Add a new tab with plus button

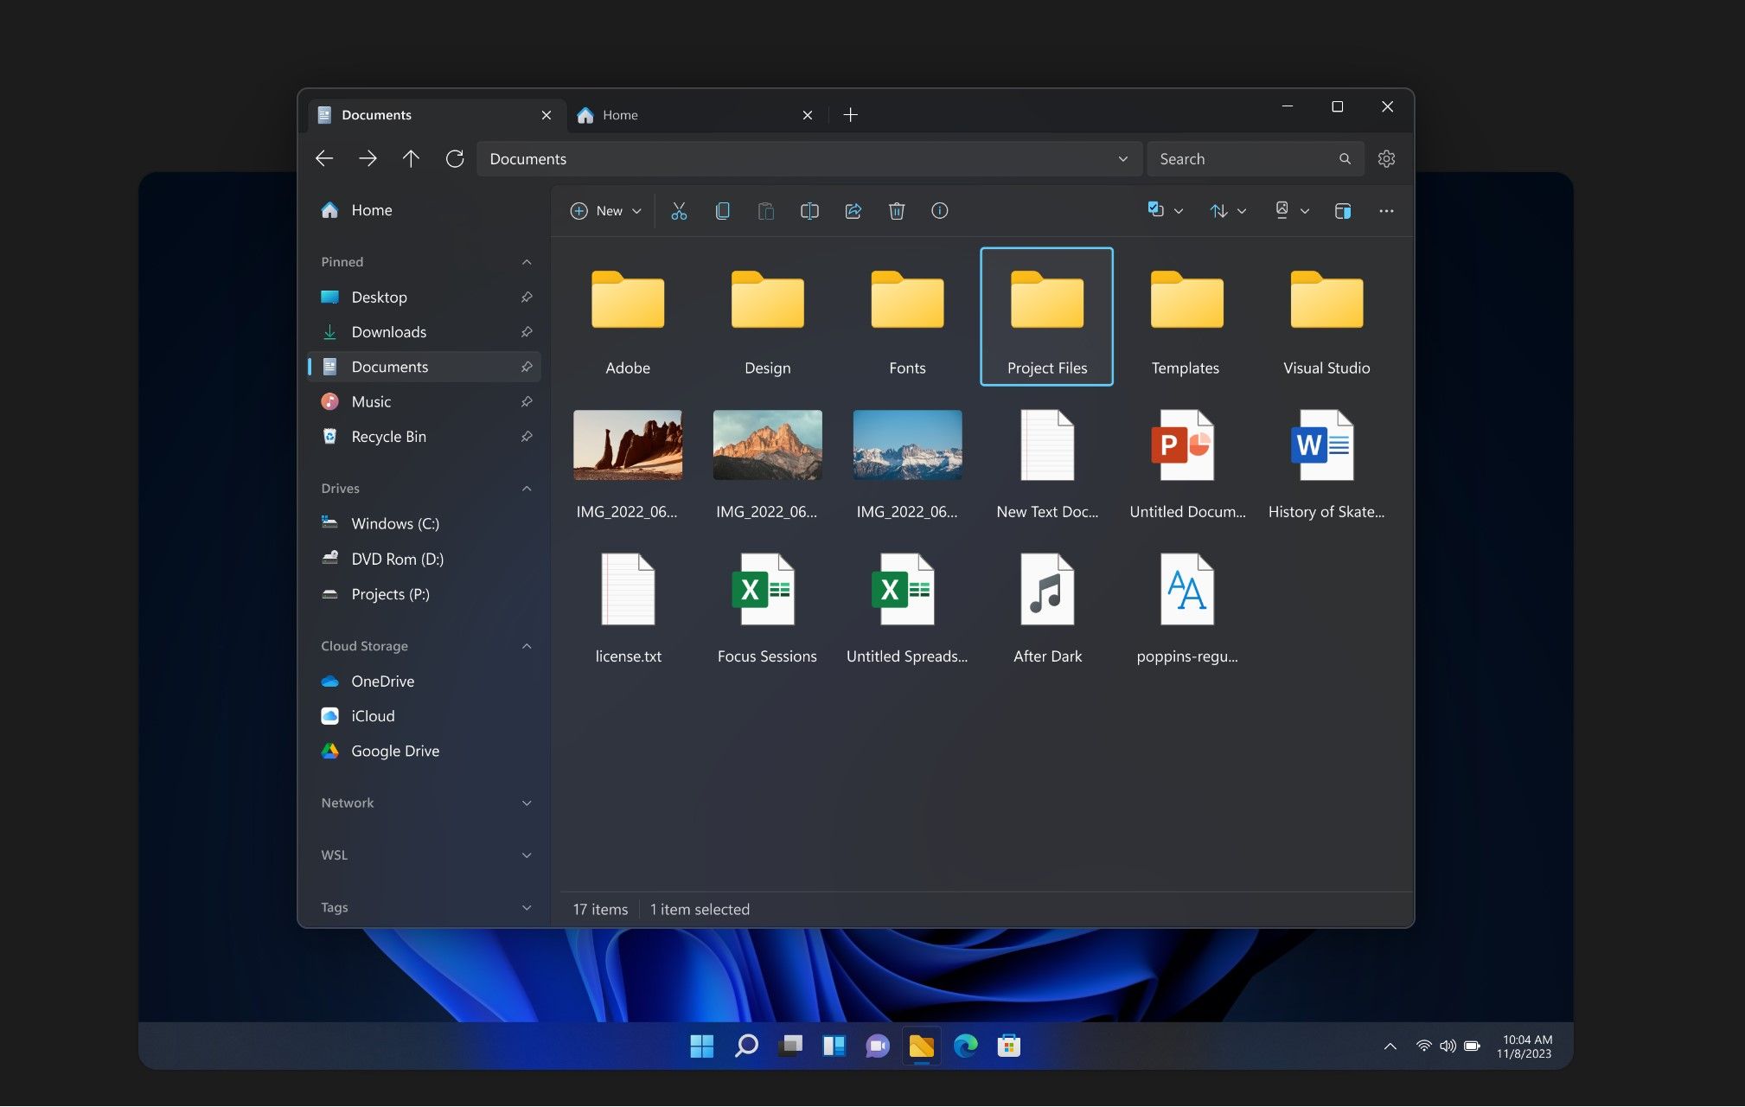click(x=850, y=115)
